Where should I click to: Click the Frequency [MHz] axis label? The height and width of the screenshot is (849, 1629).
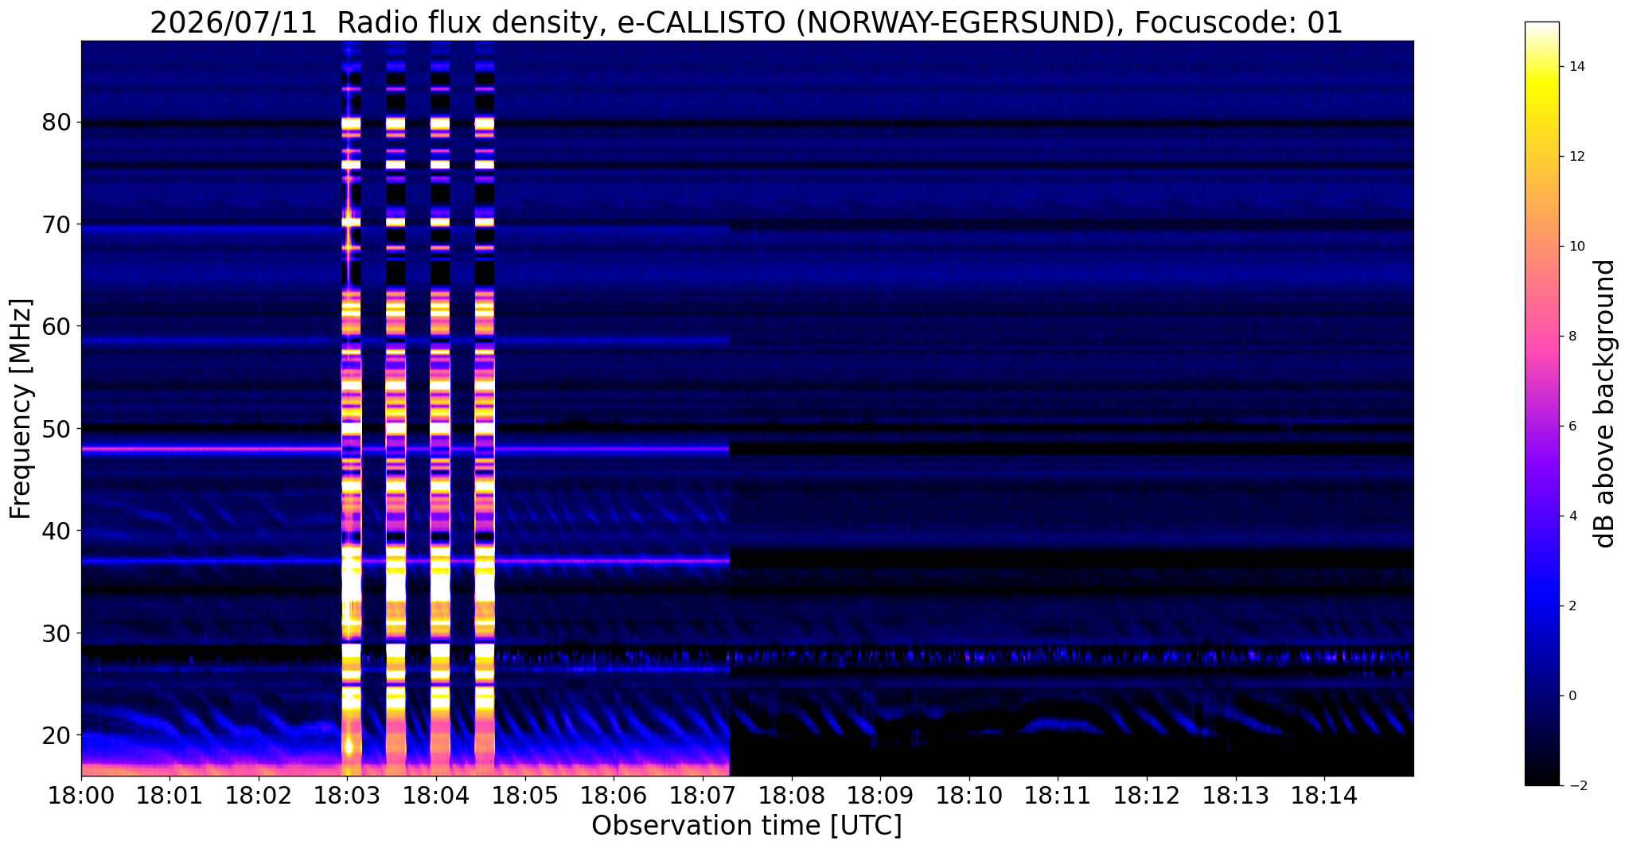[x=21, y=408]
